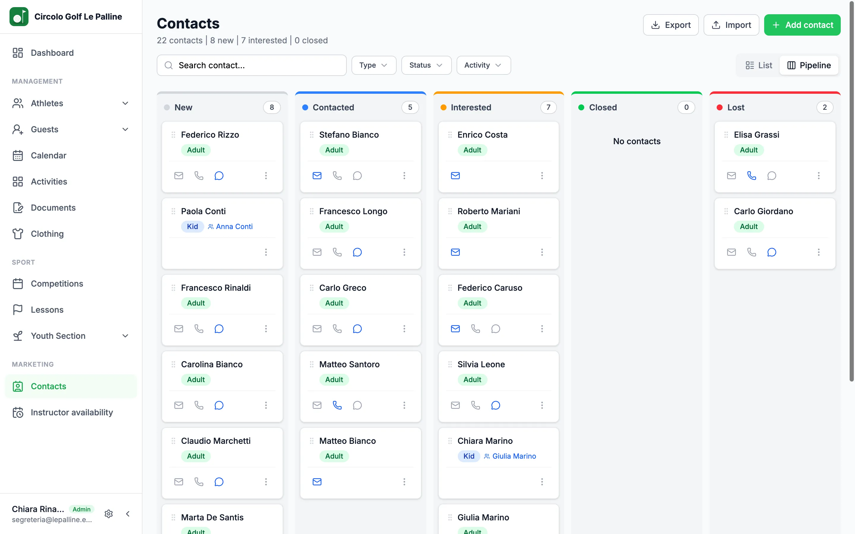The width and height of the screenshot is (855, 534).
Task: Go to Dashboard in the sidebar
Action: tap(71, 53)
